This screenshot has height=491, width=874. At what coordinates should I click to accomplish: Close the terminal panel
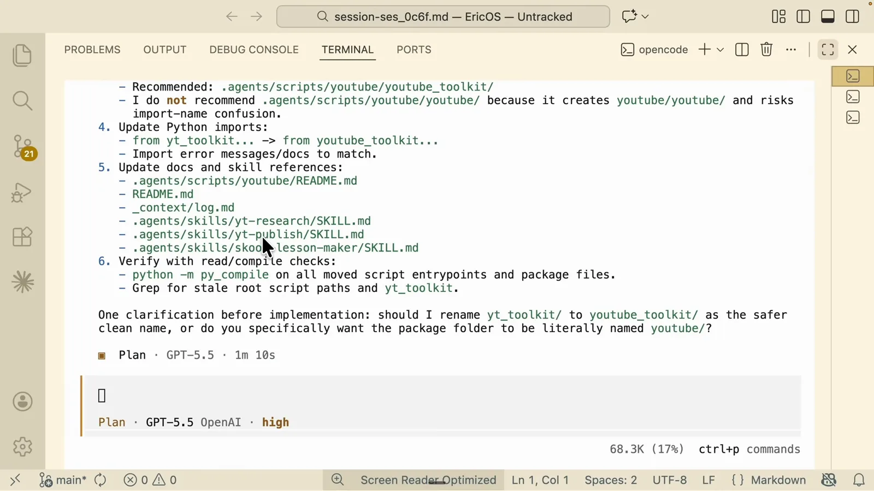tap(852, 50)
